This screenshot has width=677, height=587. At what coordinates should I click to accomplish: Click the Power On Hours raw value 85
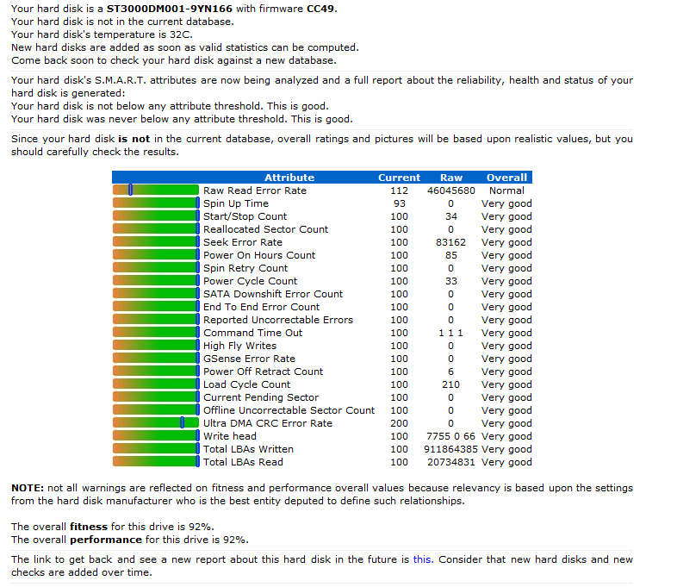[451, 255]
